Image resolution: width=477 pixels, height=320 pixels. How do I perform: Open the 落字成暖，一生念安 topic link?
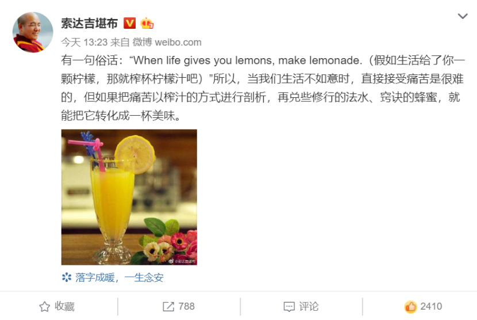pyautogui.click(x=120, y=277)
